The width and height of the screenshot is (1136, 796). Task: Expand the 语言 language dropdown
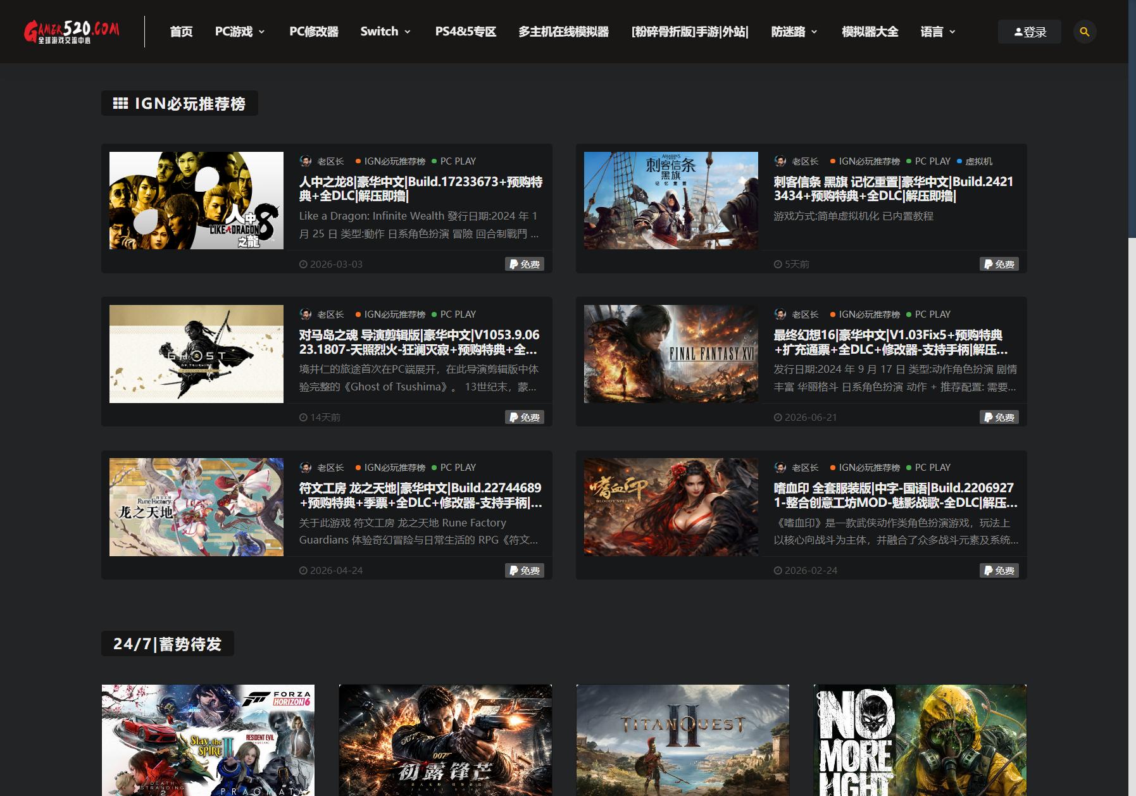(938, 32)
